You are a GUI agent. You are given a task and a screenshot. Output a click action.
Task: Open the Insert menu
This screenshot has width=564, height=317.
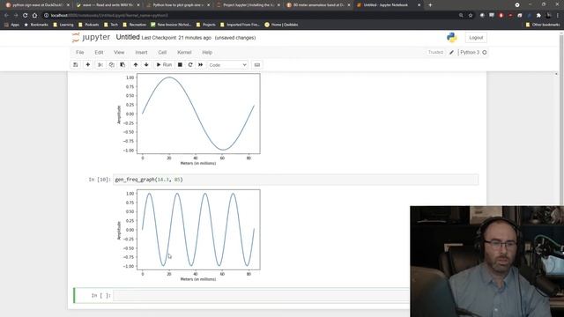(141, 53)
